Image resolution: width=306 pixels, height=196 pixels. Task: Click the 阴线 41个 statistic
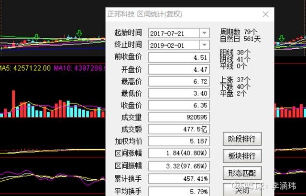[x=235, y=59]
